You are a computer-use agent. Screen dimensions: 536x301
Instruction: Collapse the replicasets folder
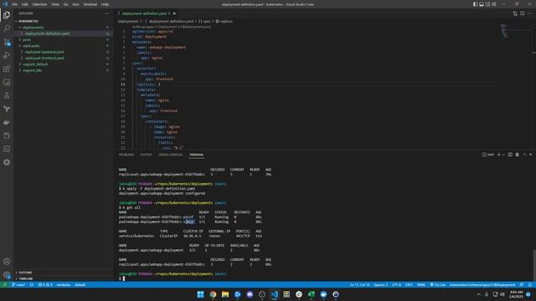point(31,46)
